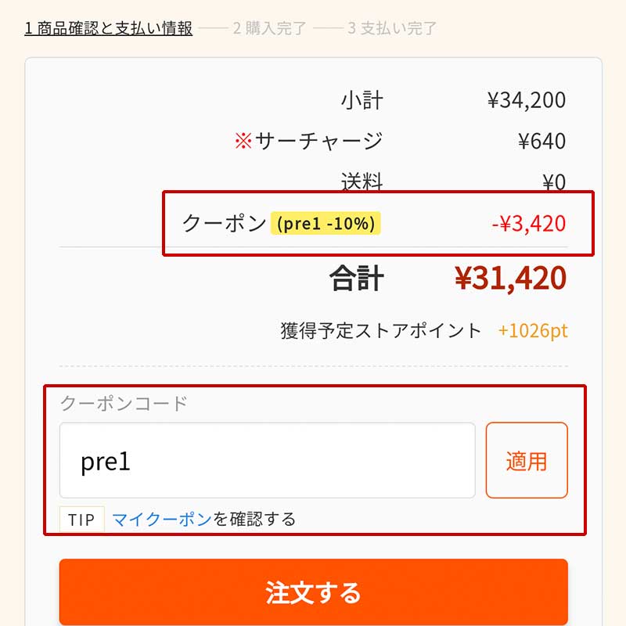Click the orange 注文する order button
The image size is (626, 626).
pos(313,592)
